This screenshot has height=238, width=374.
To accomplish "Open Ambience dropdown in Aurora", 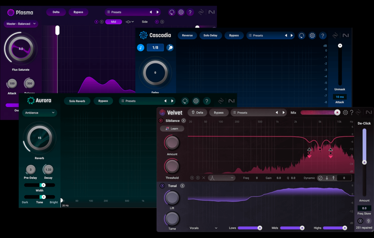I will coord(40,113).
